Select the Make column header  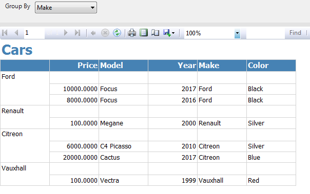(x=222, y=66)
